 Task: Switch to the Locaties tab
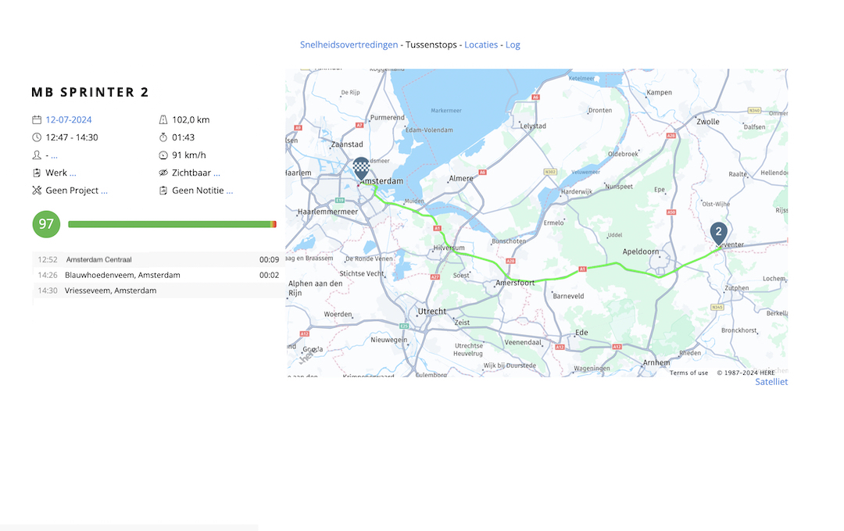pos(481,45)
